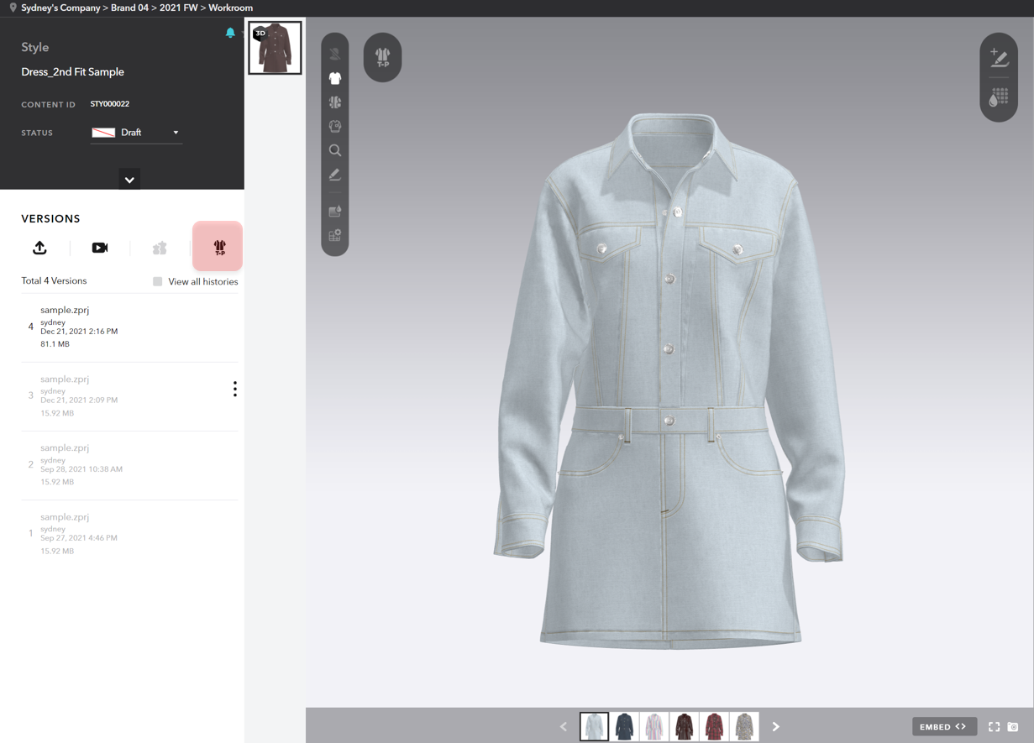
Task: Select the white garment display icon
Action: point(335,78)
